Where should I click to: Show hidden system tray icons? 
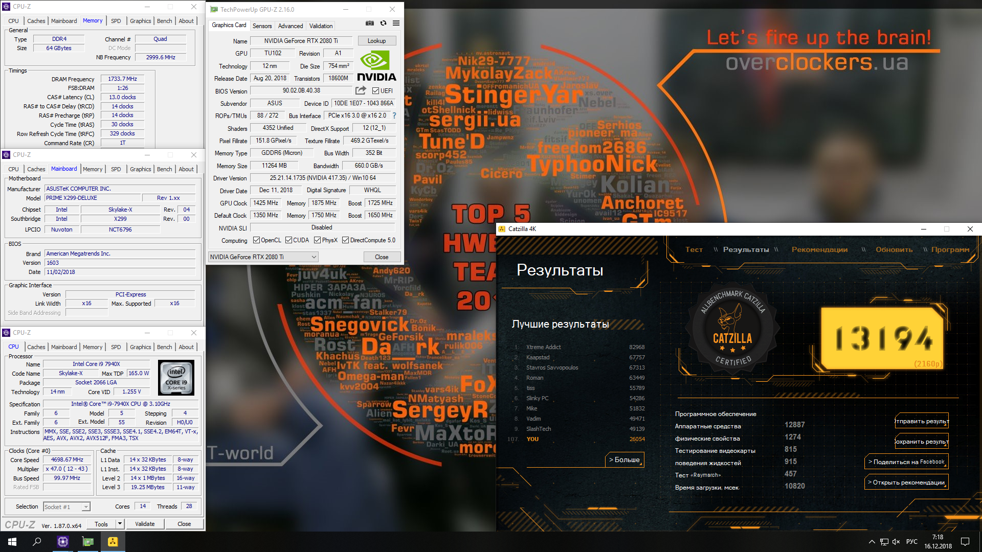pos(872,542)
